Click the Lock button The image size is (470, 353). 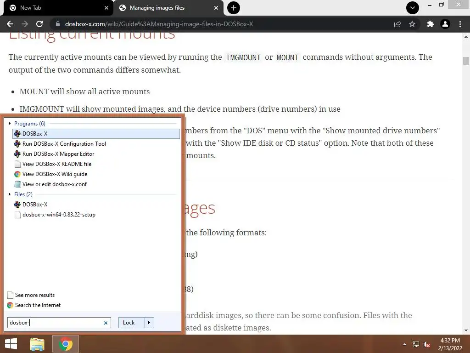132,323
